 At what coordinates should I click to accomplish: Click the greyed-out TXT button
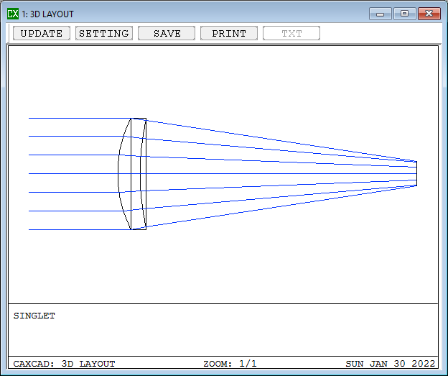(x=291, y=33)
